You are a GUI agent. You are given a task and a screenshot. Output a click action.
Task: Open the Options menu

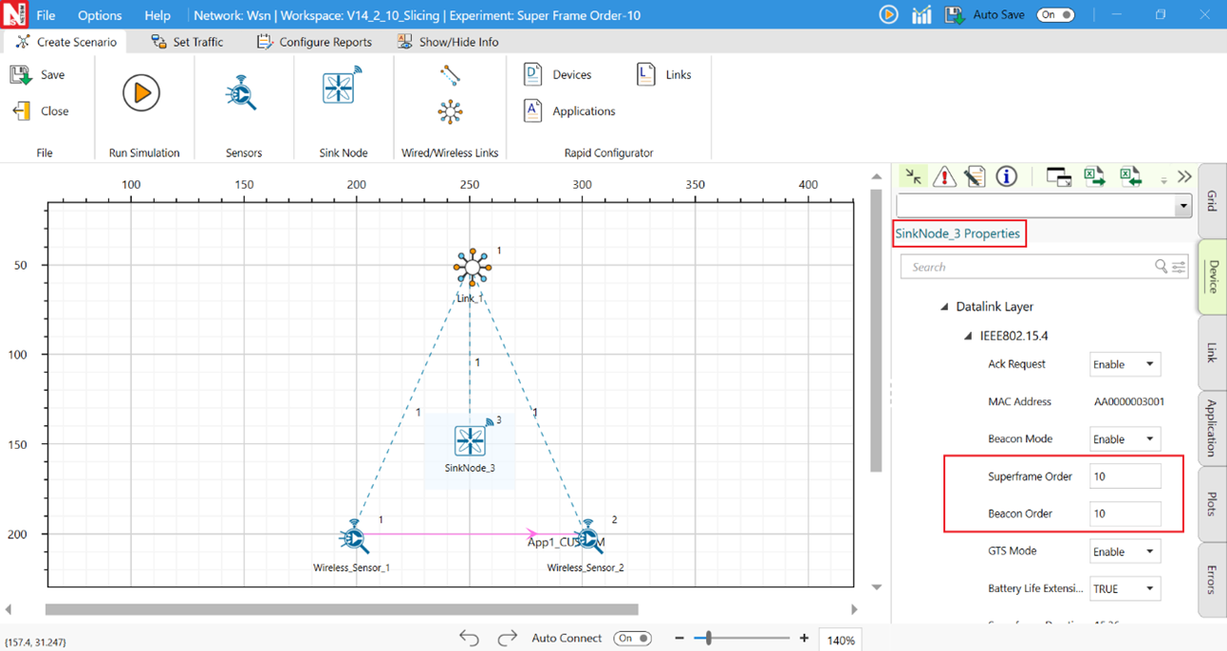click(100, 15)
